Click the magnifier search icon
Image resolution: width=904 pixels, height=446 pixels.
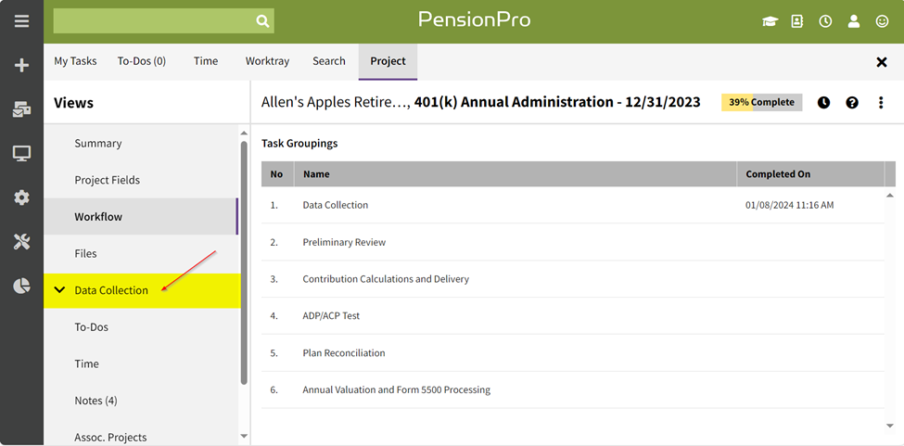[262, 21]
